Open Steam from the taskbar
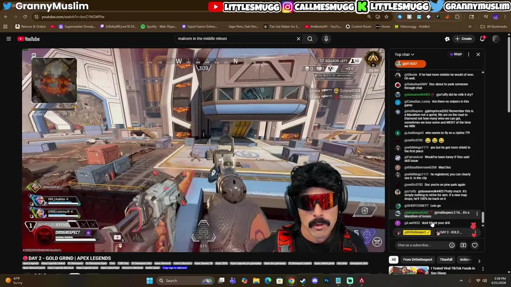Viewport: 511px width, 287px height. (303, 281)
